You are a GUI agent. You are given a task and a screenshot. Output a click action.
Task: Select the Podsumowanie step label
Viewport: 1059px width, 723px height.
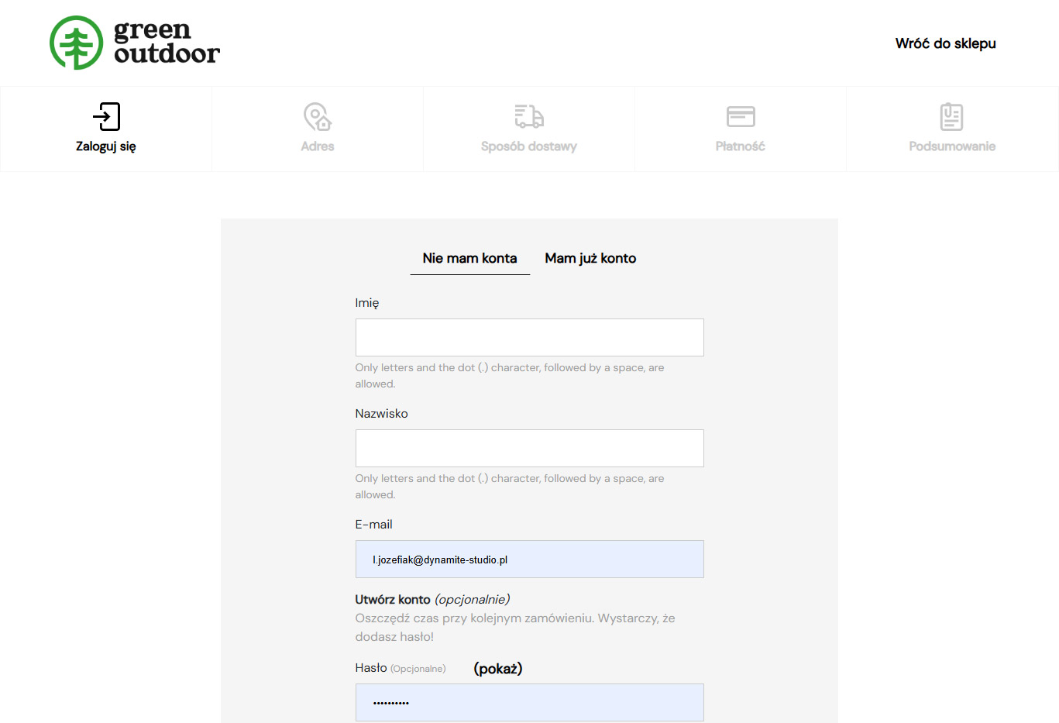pos(952,146)
